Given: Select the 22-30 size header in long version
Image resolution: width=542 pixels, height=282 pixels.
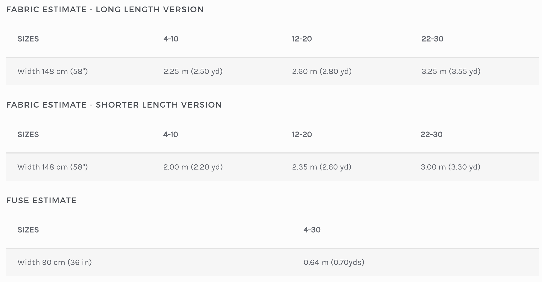Looking at the screenshot, I should click(433, 39).
